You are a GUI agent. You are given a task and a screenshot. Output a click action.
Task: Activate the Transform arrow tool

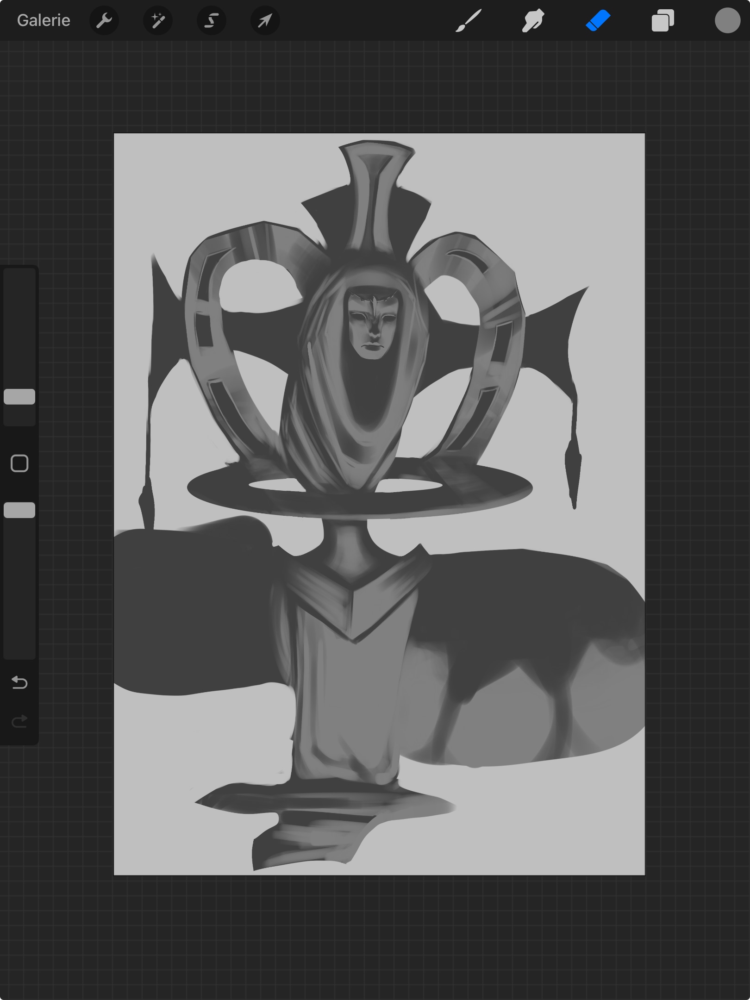[x=265, y=20]
